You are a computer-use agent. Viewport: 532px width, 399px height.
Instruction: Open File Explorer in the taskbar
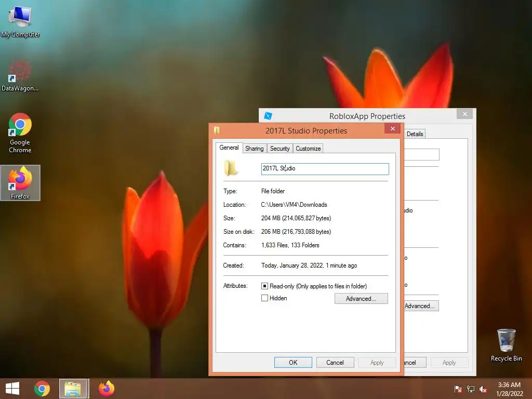(x=74, y=389)
